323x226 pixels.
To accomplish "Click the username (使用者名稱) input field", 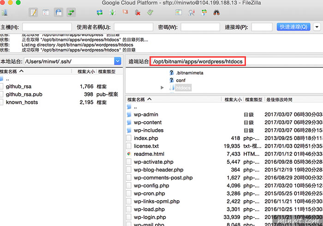I will pyautogui.click(x=133, y=27).
